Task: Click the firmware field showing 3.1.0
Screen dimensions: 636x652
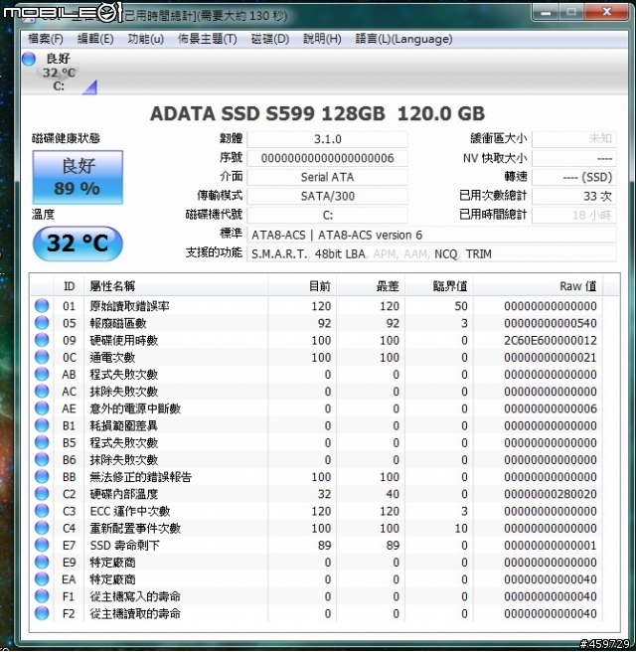Action: (327, 139)
